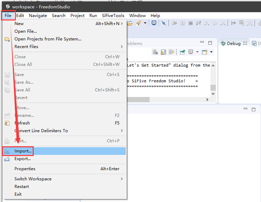Open the File menu

[x=8, y=15]
